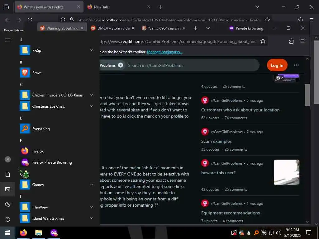Viewport: 319px width, 239px height.
Task: Click the volume speaker tray icon
Action: [x=279, y=233]
